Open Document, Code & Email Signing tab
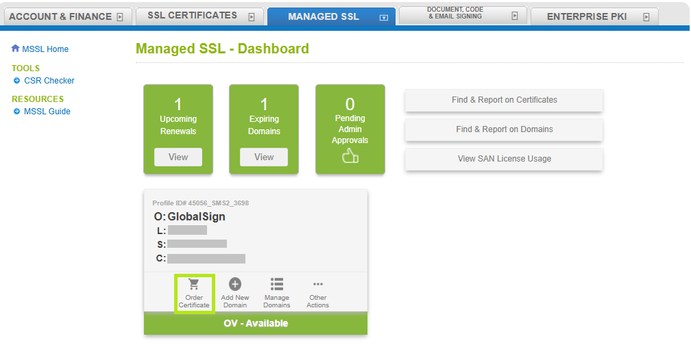Viewport: 691px width, 345px height. [x=463, y=15]
